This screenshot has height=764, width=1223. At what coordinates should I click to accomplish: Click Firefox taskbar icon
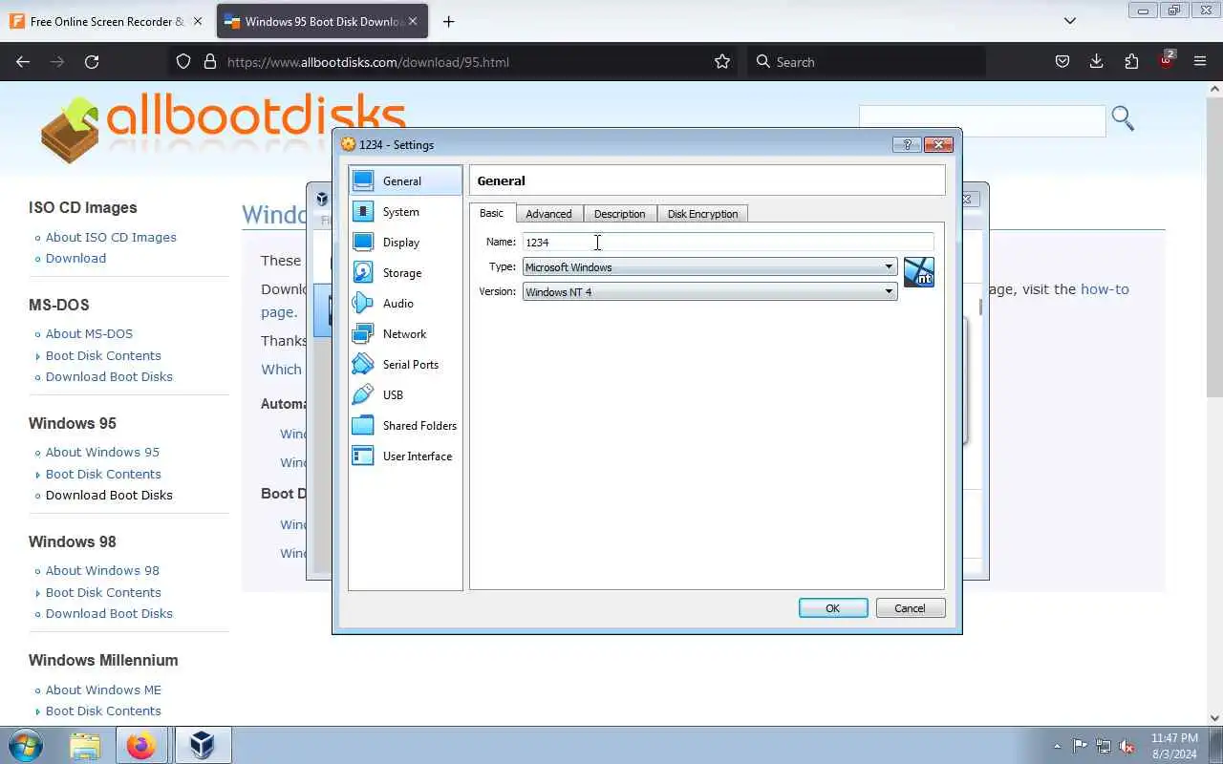point(141,745)
